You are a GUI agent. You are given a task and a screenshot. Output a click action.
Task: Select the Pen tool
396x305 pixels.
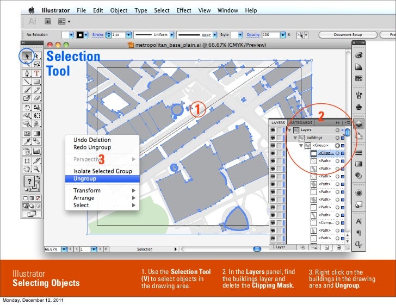click(x=27, y=73)
